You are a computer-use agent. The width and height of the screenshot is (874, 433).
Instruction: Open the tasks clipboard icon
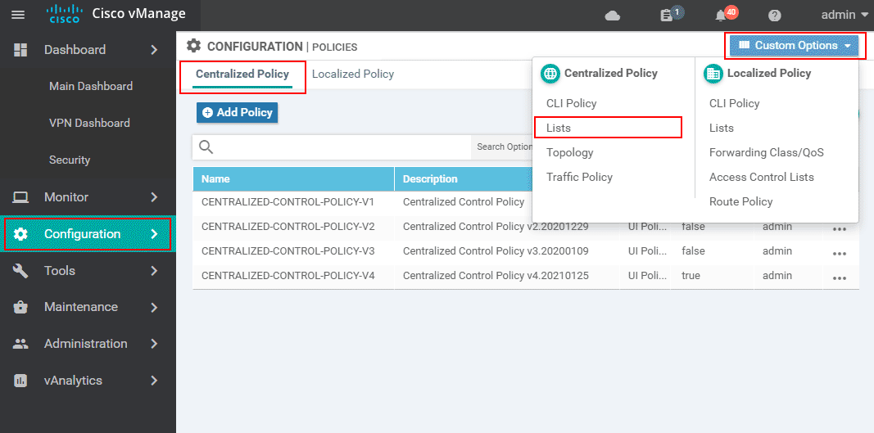tap(668, 16)
